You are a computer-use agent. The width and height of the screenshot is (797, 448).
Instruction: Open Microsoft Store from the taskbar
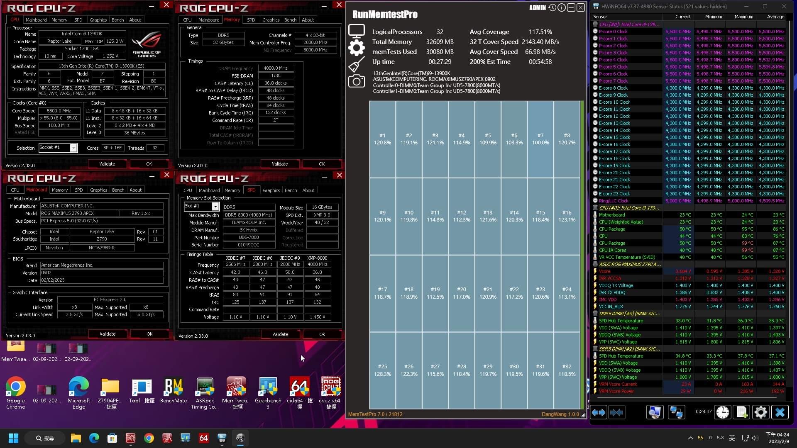112,438
